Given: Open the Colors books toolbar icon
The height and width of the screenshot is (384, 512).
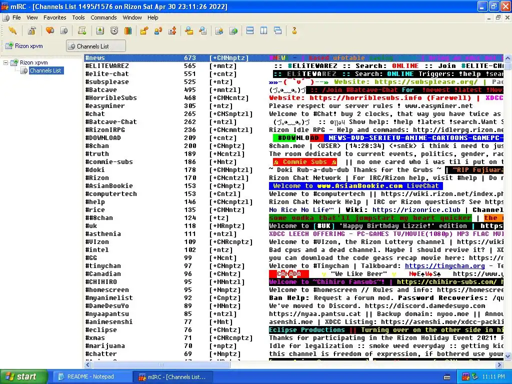Looking at the screenshot, I should point(128,30).
